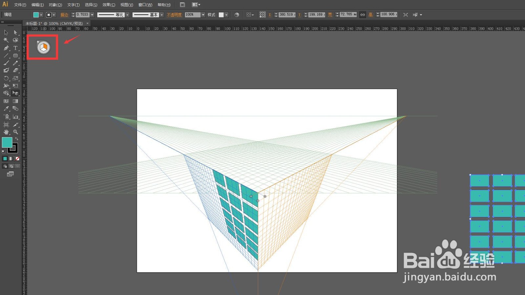525x295 pixels.
Task: Open the 效果(C) menu
Action: coord(109,5)
